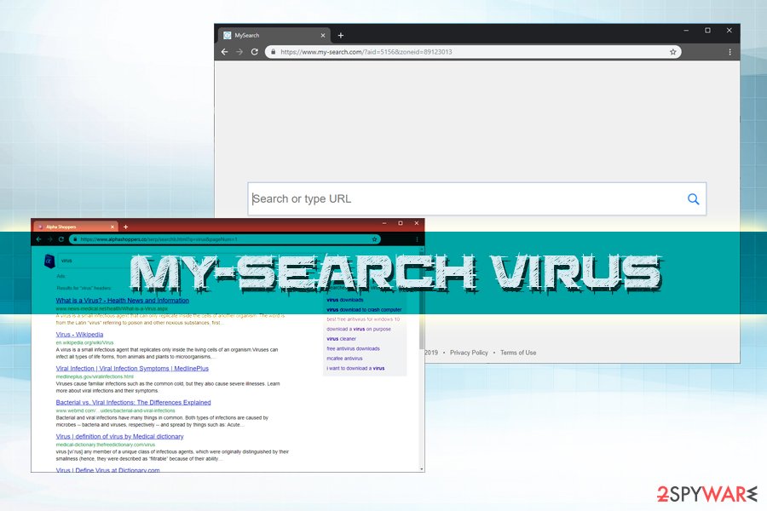Click the Search or type URL box
This screenshot has width=767, height=511.
coord(477,199)
